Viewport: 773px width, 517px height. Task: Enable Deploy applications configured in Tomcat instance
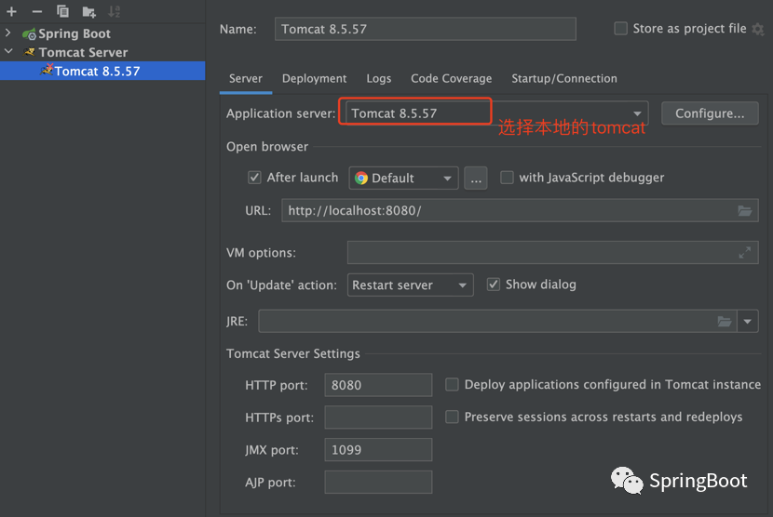452,384
